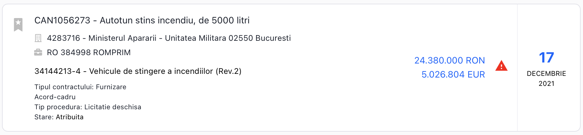Click Tipul contractului: Furnizare text
The width and height of the screenshot is (583, 135).
(80, 87)
